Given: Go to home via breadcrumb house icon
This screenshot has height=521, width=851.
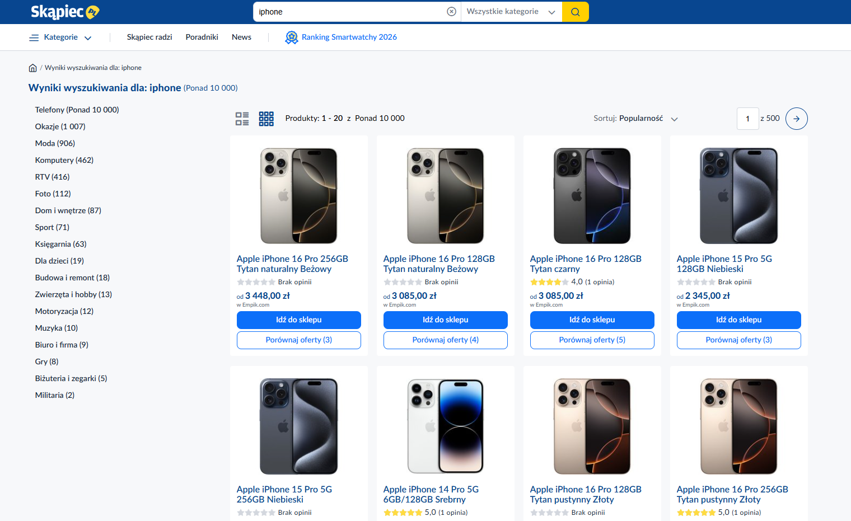Looking at the screenshot, I should point(32,68).
